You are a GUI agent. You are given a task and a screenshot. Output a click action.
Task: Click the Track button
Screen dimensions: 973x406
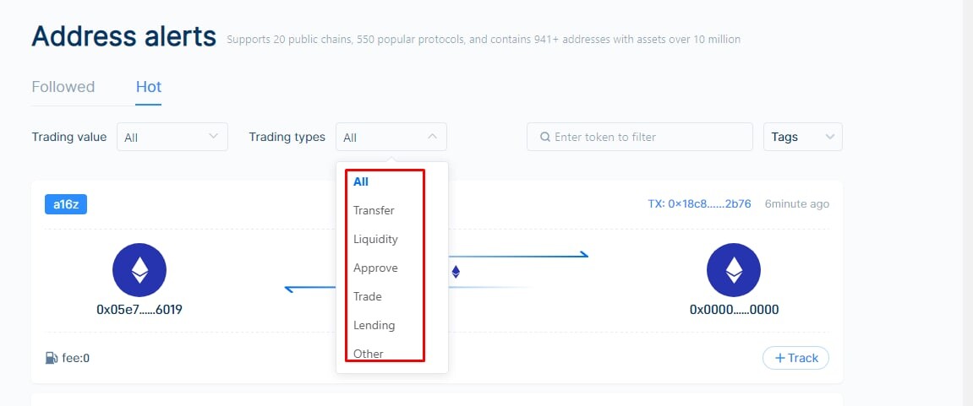click(795, 358)
